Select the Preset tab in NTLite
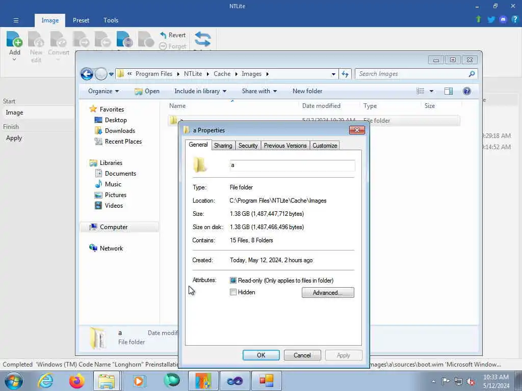 (81, 20)
